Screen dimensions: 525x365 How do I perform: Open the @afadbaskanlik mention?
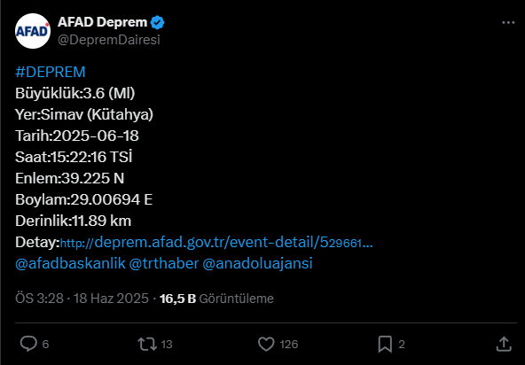pyautogui.click(x=70, y=263)
